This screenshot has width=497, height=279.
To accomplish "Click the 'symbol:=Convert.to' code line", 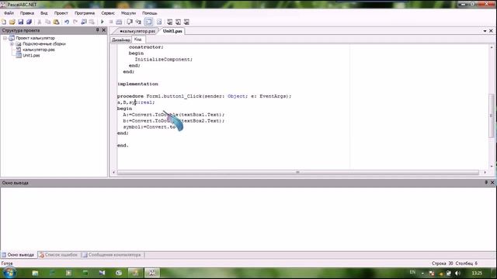I will (149, 127).
